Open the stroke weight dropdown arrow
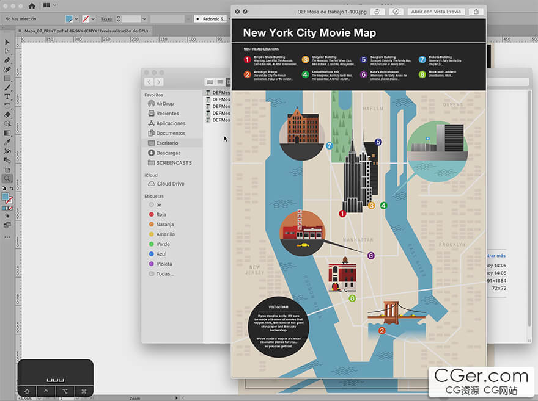Viewport: 538px width, 401px height. [144, 19]
